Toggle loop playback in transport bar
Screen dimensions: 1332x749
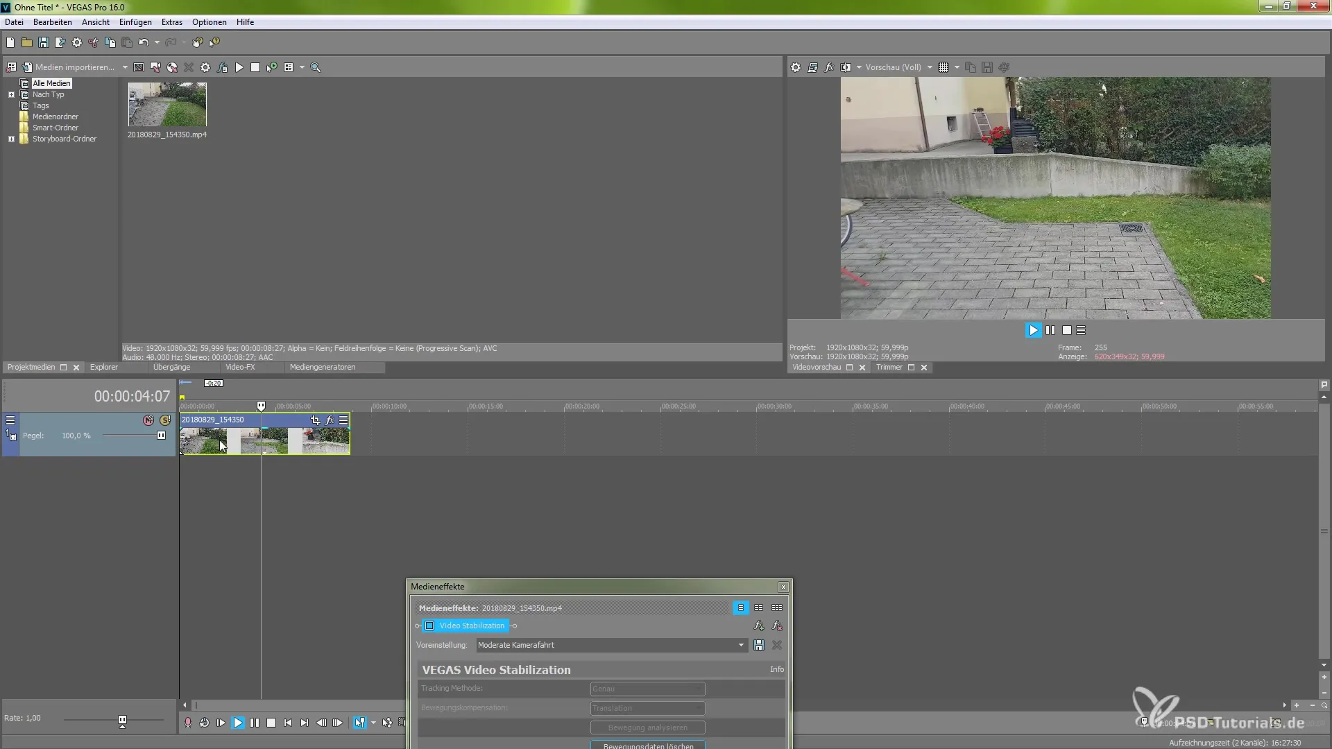[204, 723]
